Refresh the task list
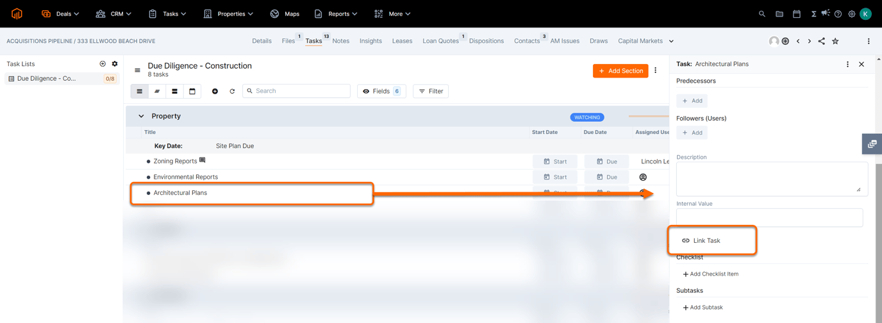 [x=232, y=91]
